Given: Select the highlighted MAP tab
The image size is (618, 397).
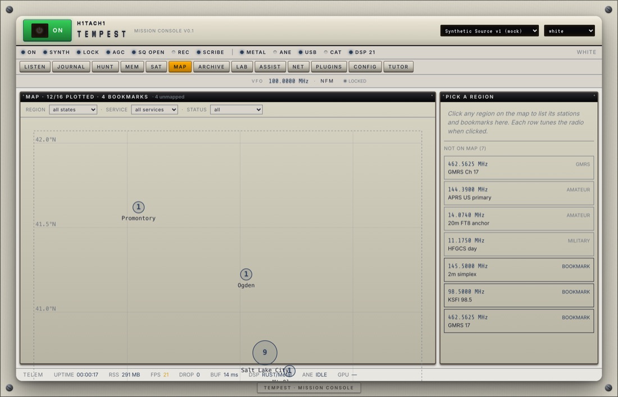Looking at the screenshot, I should [x=180, y=67].
